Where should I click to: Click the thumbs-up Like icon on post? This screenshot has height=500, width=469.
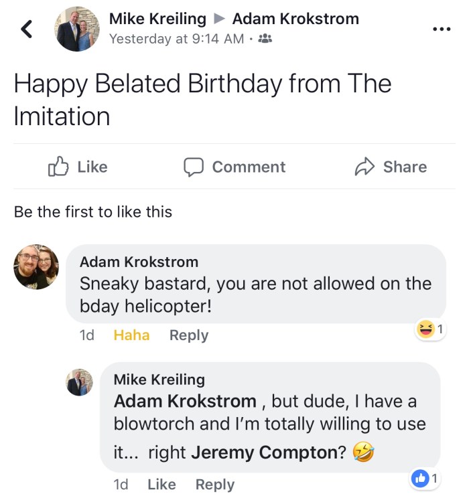click(x=58, y=167)
